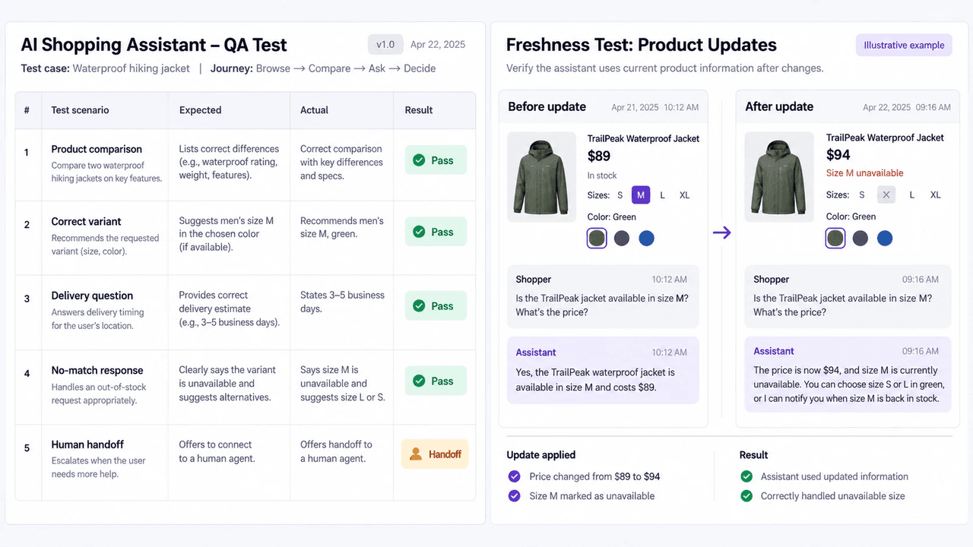The image size is (973, 547).
Task: Click the person icon on the Handoff badge
Action: [x=416, y=454]
